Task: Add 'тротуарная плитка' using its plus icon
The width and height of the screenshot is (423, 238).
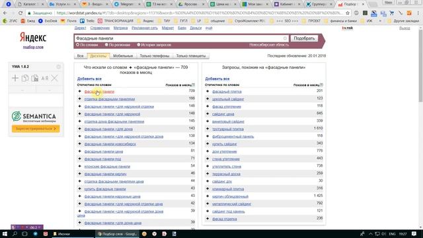Action: click(x=208, y=129)
